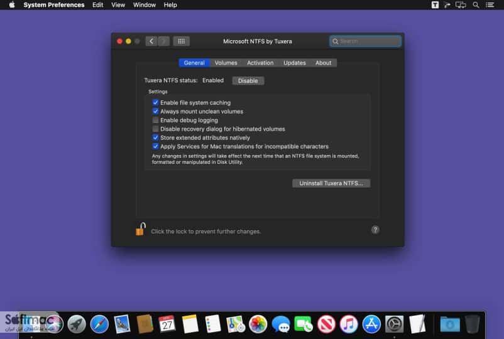
Task: Open Reminders from the Dock
Action: tap(212, 324)
